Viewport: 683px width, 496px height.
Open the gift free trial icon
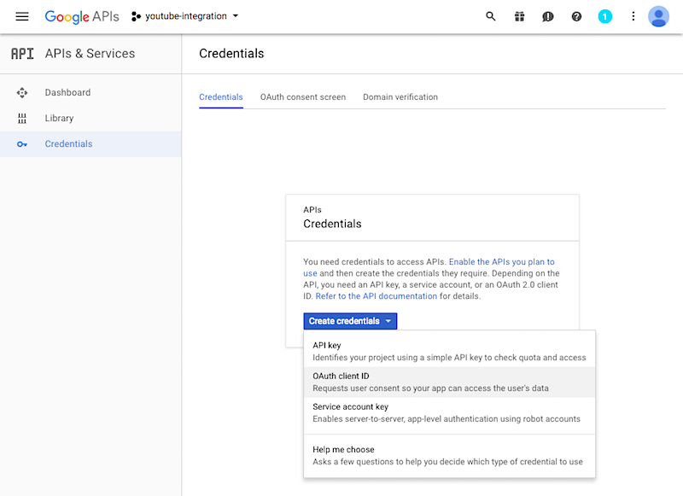pyautogui.click(x=519, y=16)
